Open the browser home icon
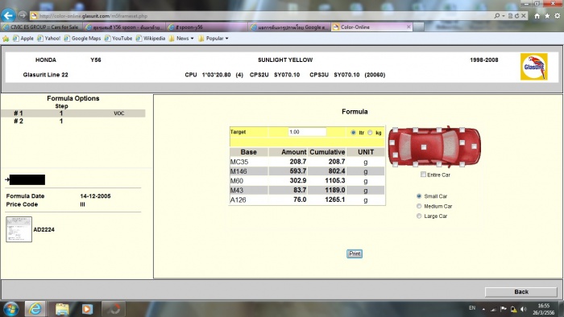The image size is (564, 317). coord(537,16)
